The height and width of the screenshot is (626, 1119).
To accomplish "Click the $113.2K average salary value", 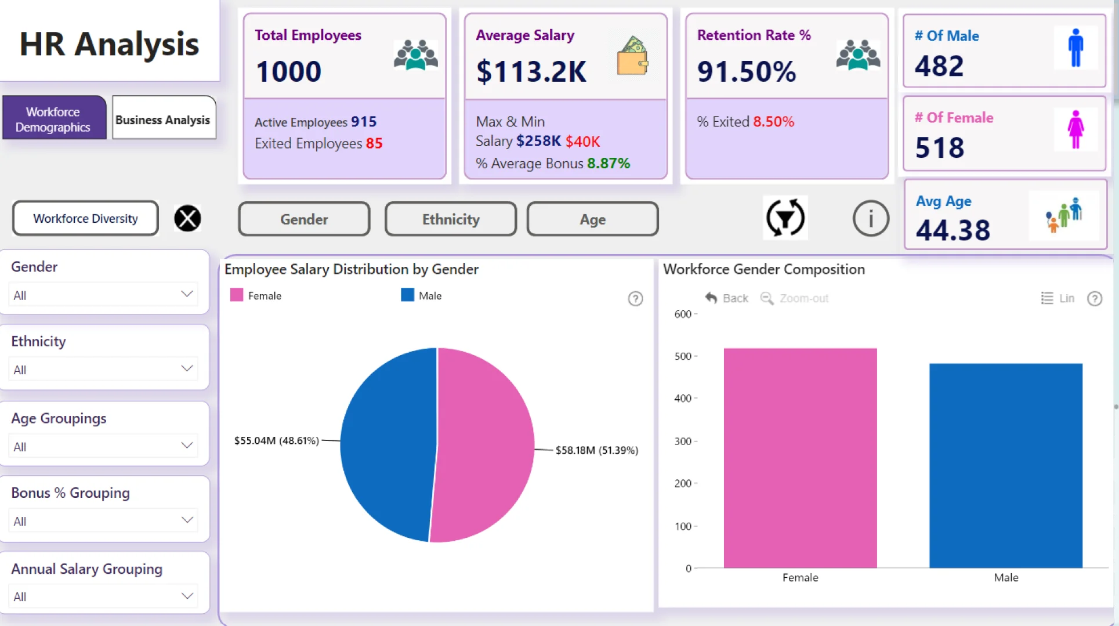I will pyautogui.click(x=531, y=71).
